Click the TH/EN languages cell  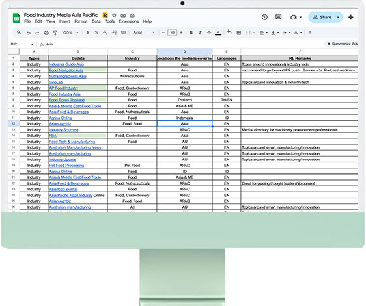click(227, 100)
